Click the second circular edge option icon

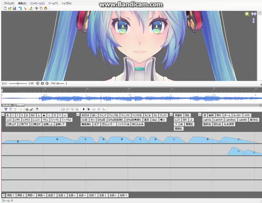(x=42, y=83)
